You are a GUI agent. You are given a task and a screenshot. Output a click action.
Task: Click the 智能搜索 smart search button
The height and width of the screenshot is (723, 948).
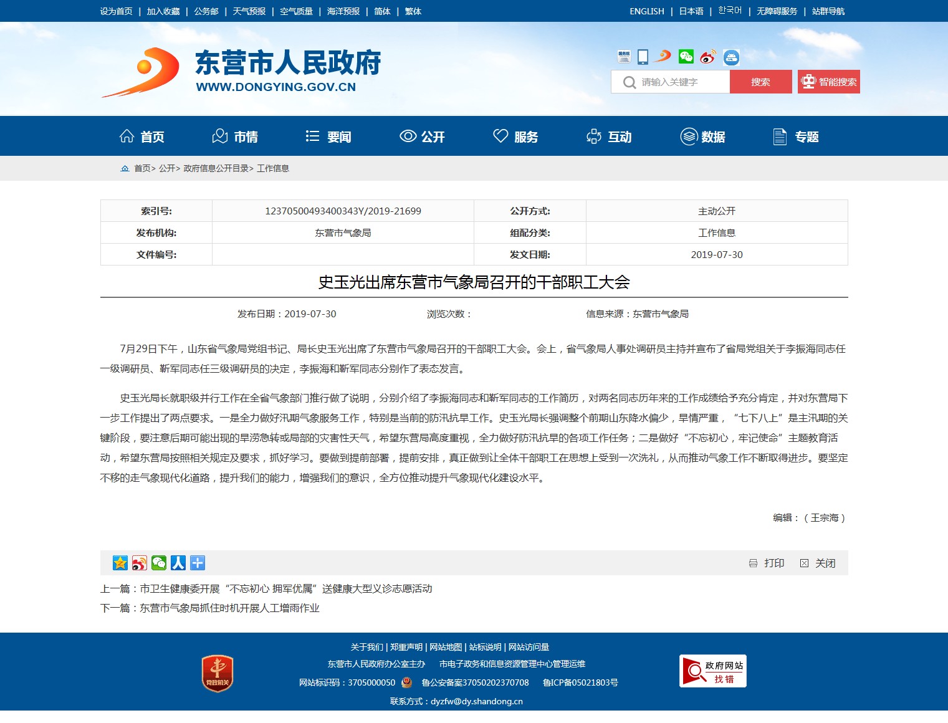click(x=828, y=82)
